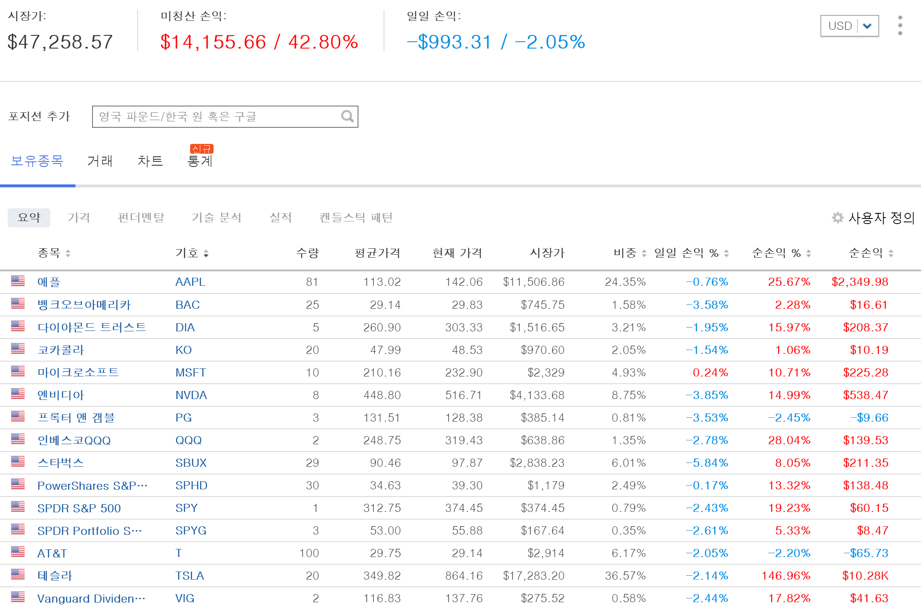Click the 테슬라 net profit $10.28K
Screen dimensions: 921x609
pos(865,576)
